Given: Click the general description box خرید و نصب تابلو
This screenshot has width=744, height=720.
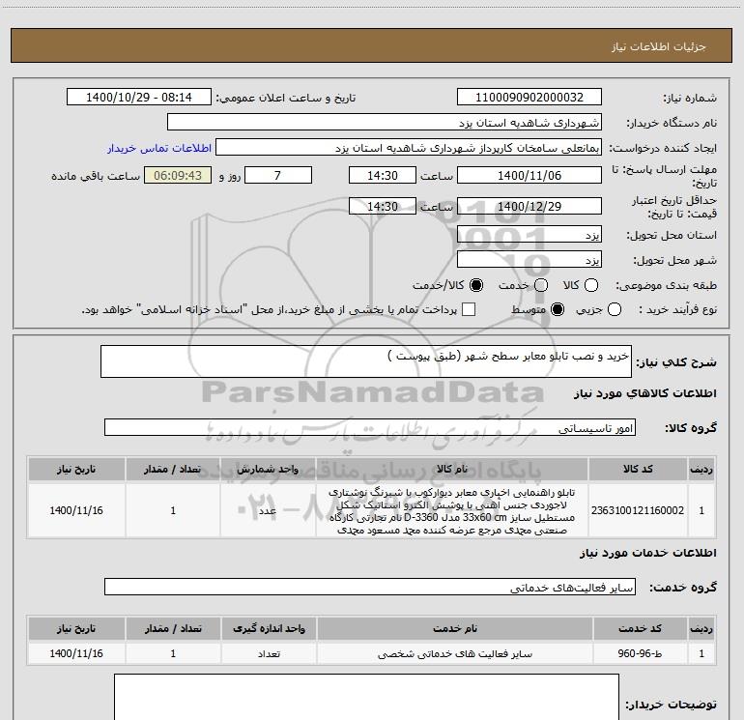Looking at the screenshot, I should (x=366, y=361).
